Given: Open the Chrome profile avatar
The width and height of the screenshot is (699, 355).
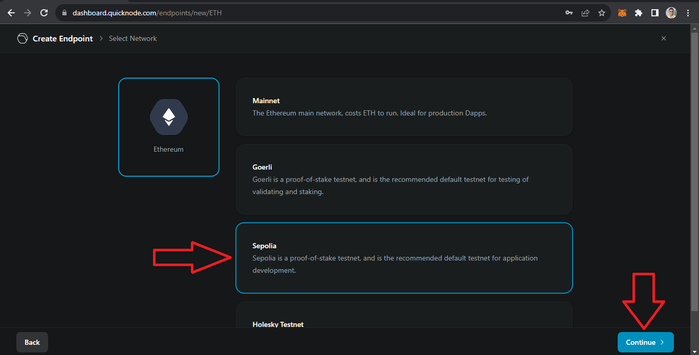Looking at the screenshot, I should click(x=671, y=13).
